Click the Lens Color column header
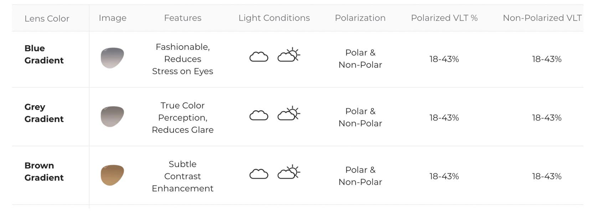Screen dimensions: 593x211 click(x=47, y=18)
